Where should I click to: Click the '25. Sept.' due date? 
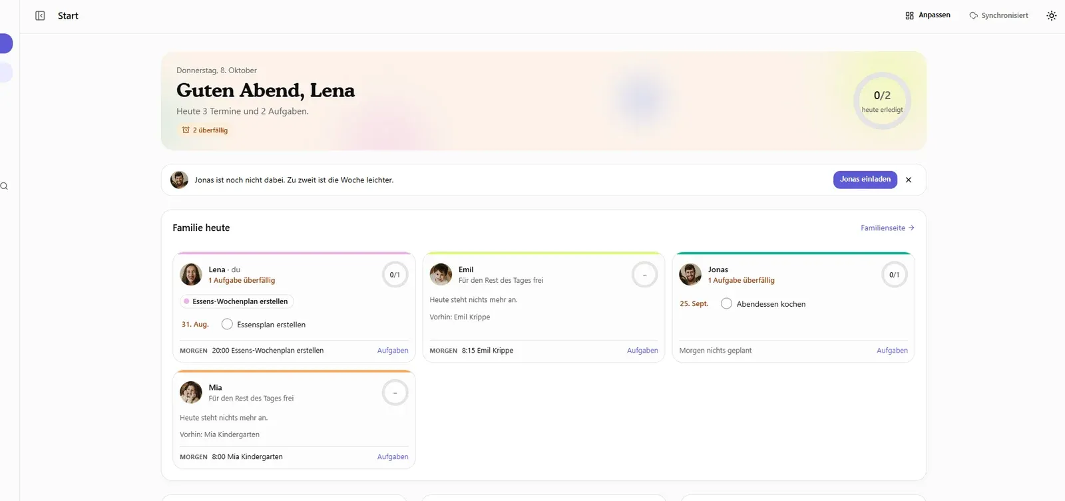click(694, 304)
